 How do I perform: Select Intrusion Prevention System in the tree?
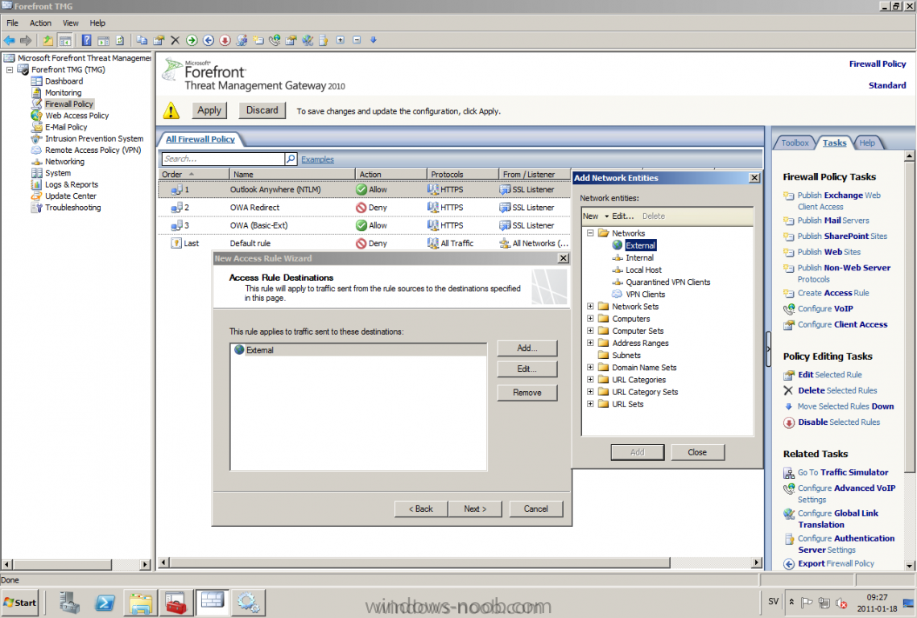[94, 138]
